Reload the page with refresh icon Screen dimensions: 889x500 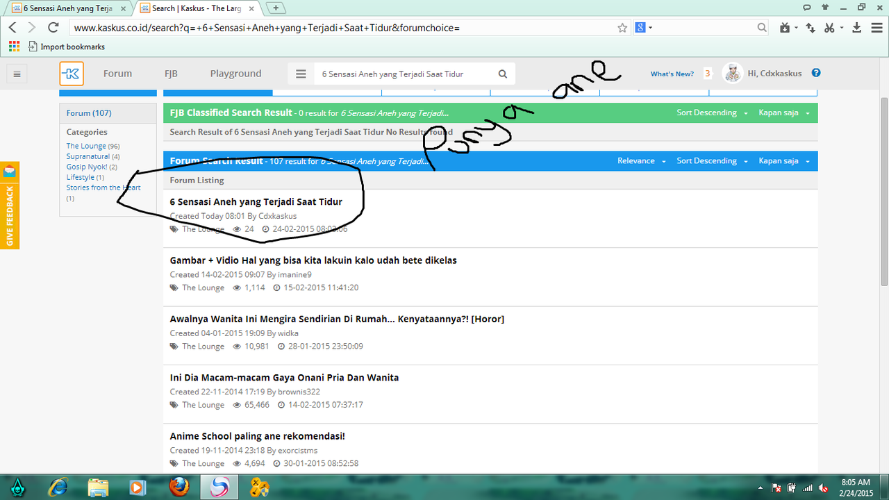[x=53, y=28]
